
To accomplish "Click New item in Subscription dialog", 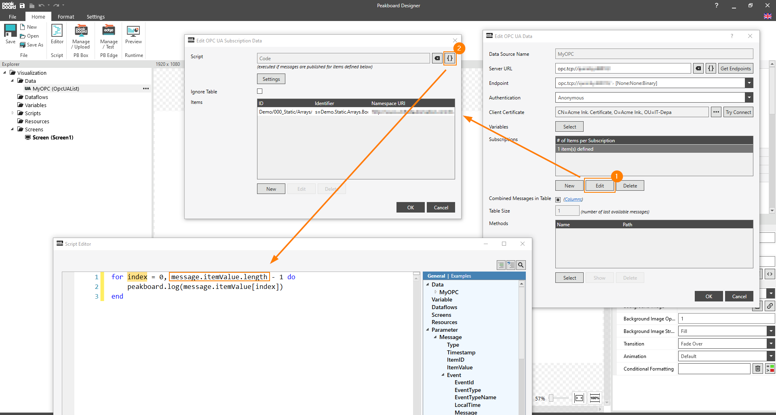I will (271, 189).
